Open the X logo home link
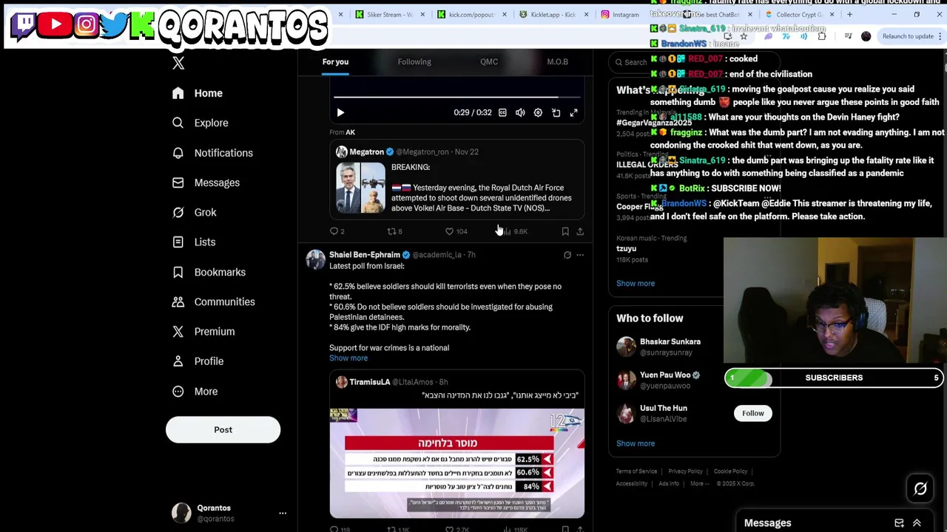This screenshot has width=947, height=532. click(178, 64)
